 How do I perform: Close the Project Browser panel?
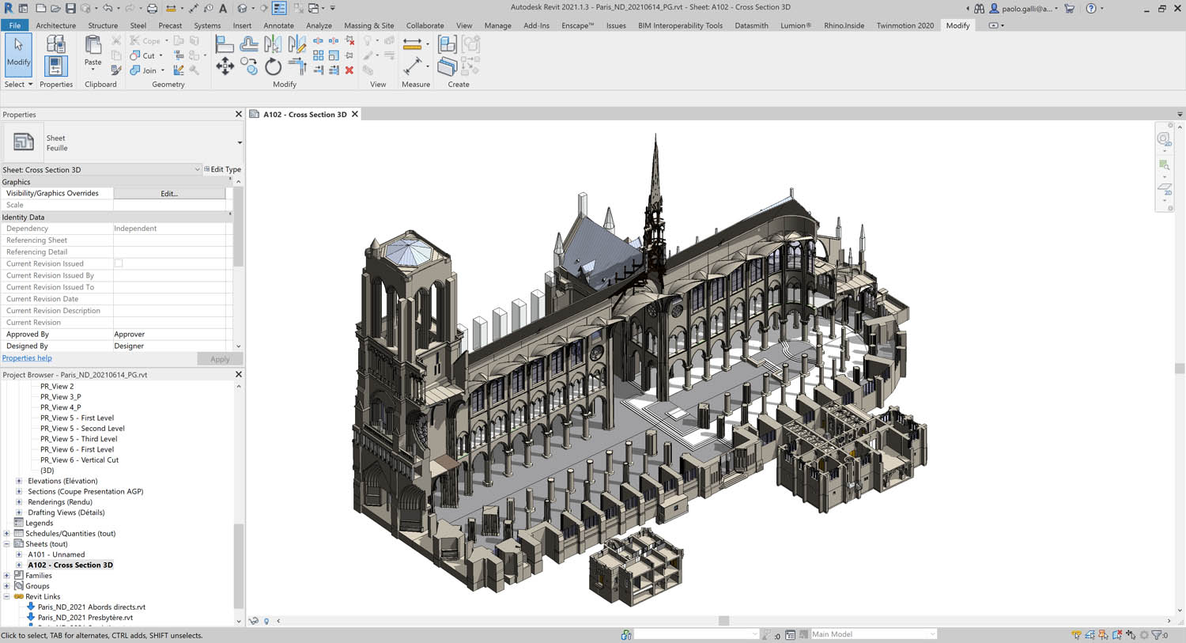click(x=239, y=375)
